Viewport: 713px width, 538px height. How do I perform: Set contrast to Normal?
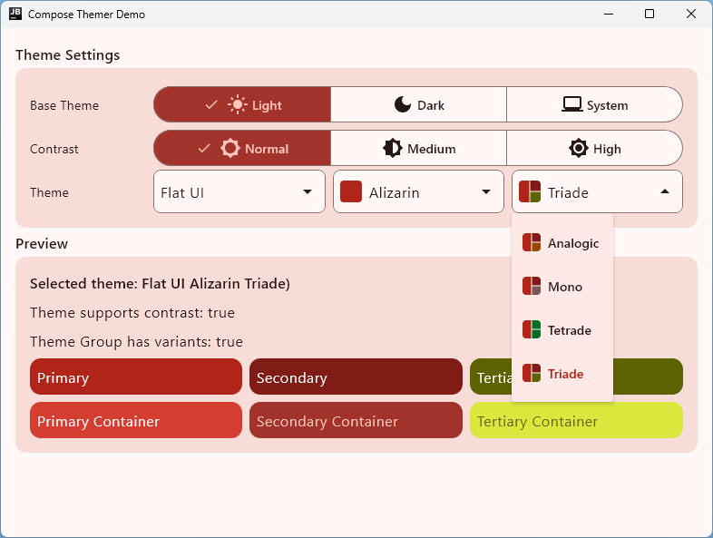click(x=242, y=148)
